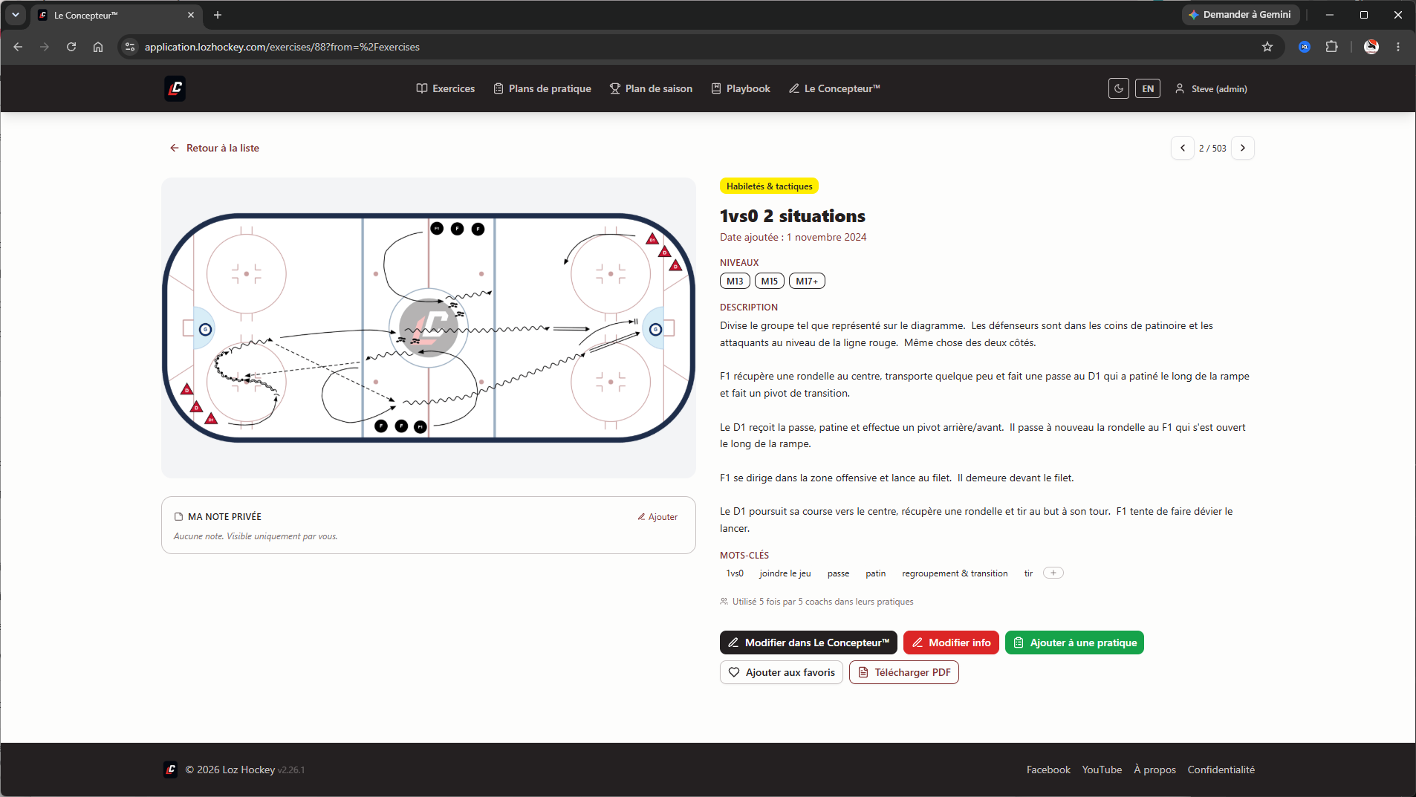Select the M13 level tag
The image size is (1416, 797).
(735, 281)
